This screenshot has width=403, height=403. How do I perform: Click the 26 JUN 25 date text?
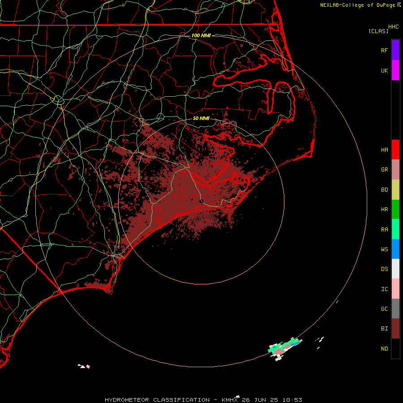tap(260, 400)
